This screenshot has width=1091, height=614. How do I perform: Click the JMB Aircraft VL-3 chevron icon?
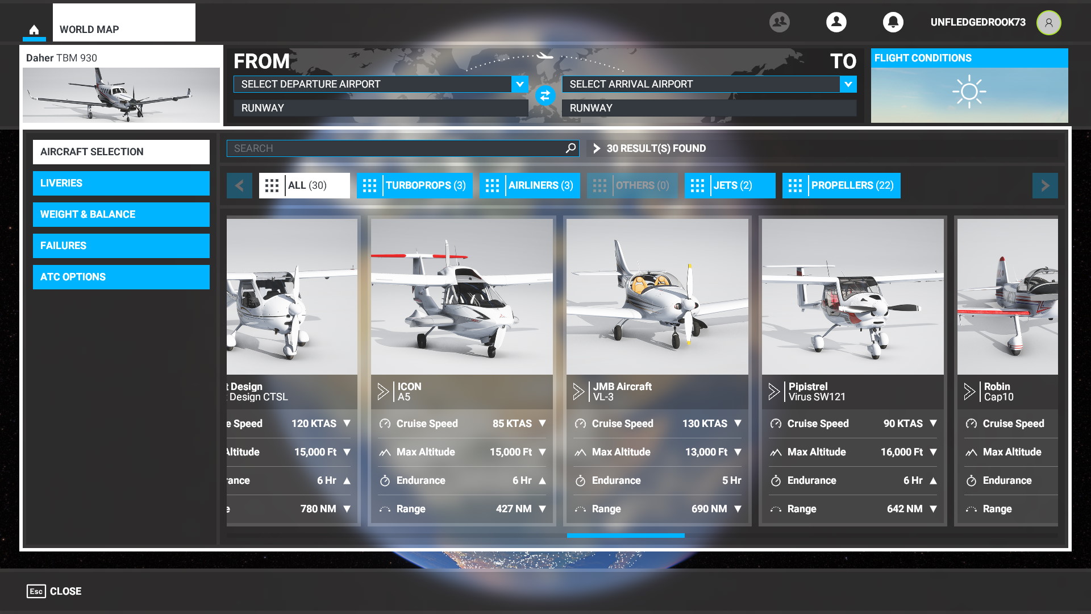coord(578,392)
